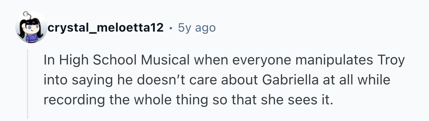Collapse the comment using the thread line
This screenshot has height=121, width=429.
click(x=28, y=84)
